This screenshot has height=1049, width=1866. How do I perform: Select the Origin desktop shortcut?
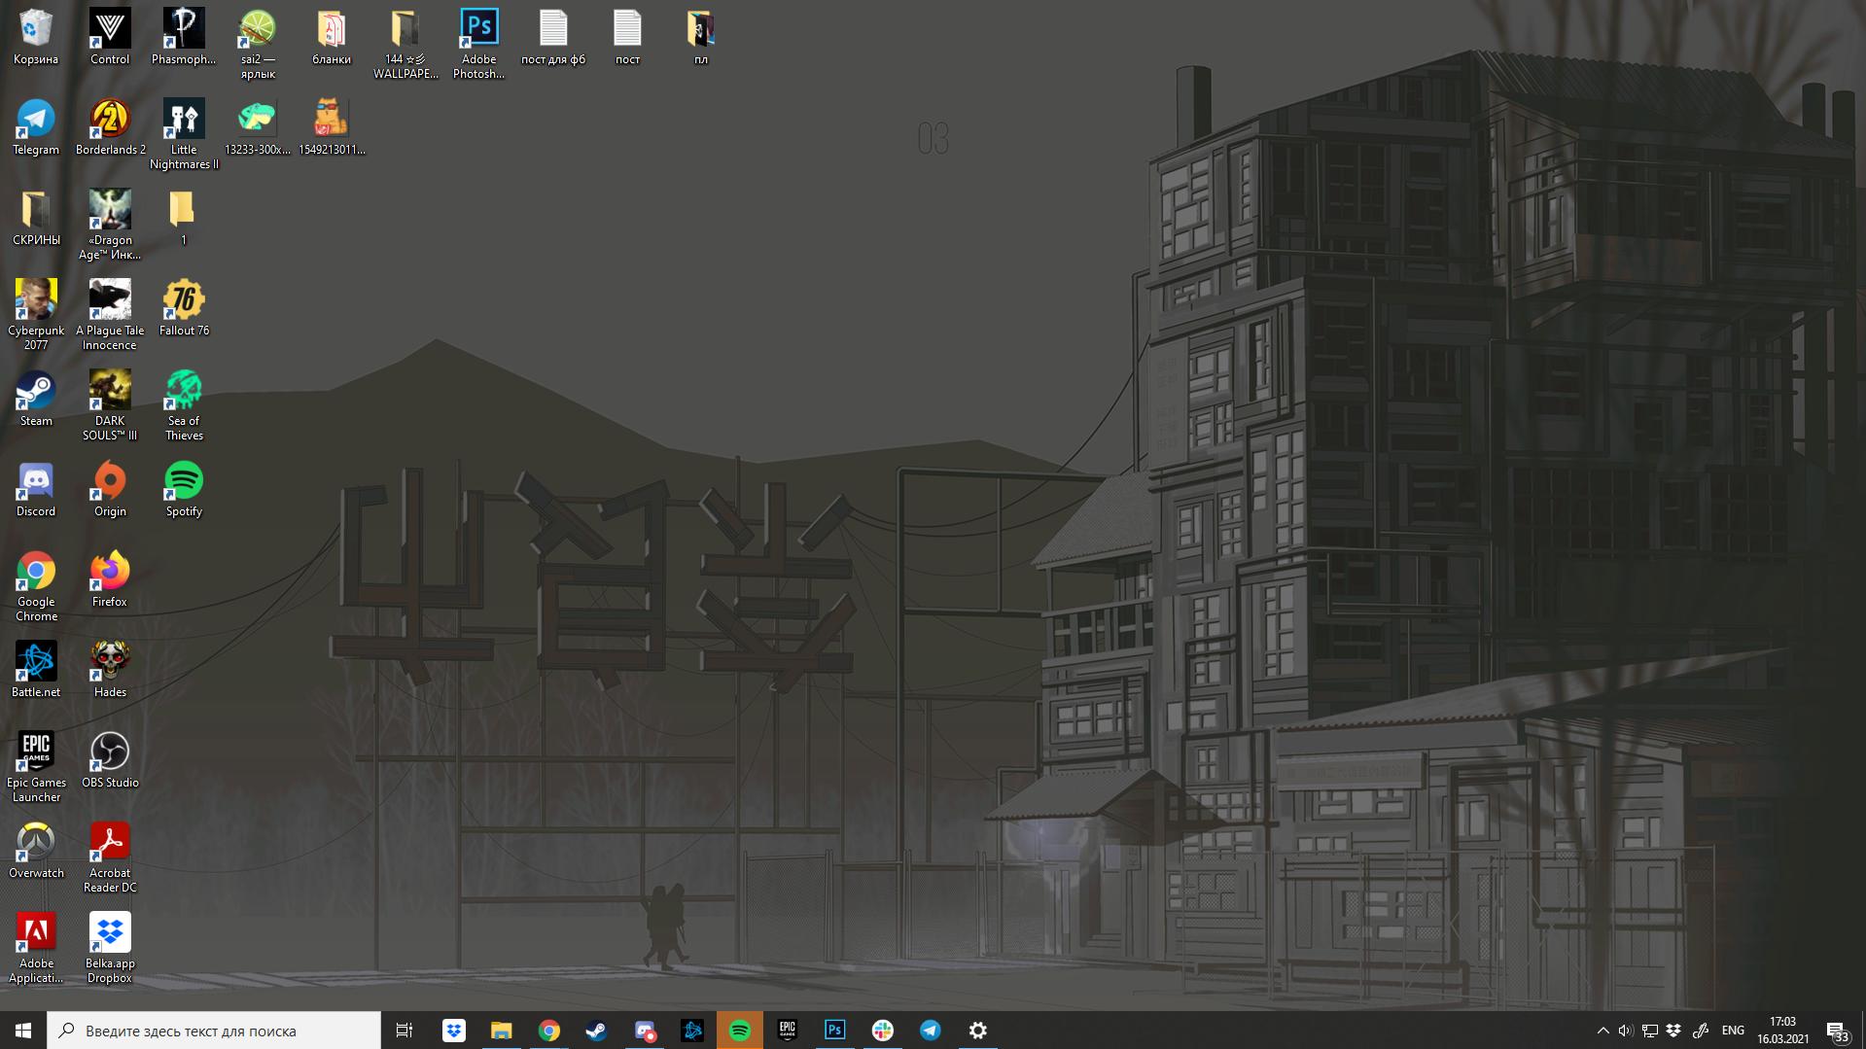coord(110,490)
